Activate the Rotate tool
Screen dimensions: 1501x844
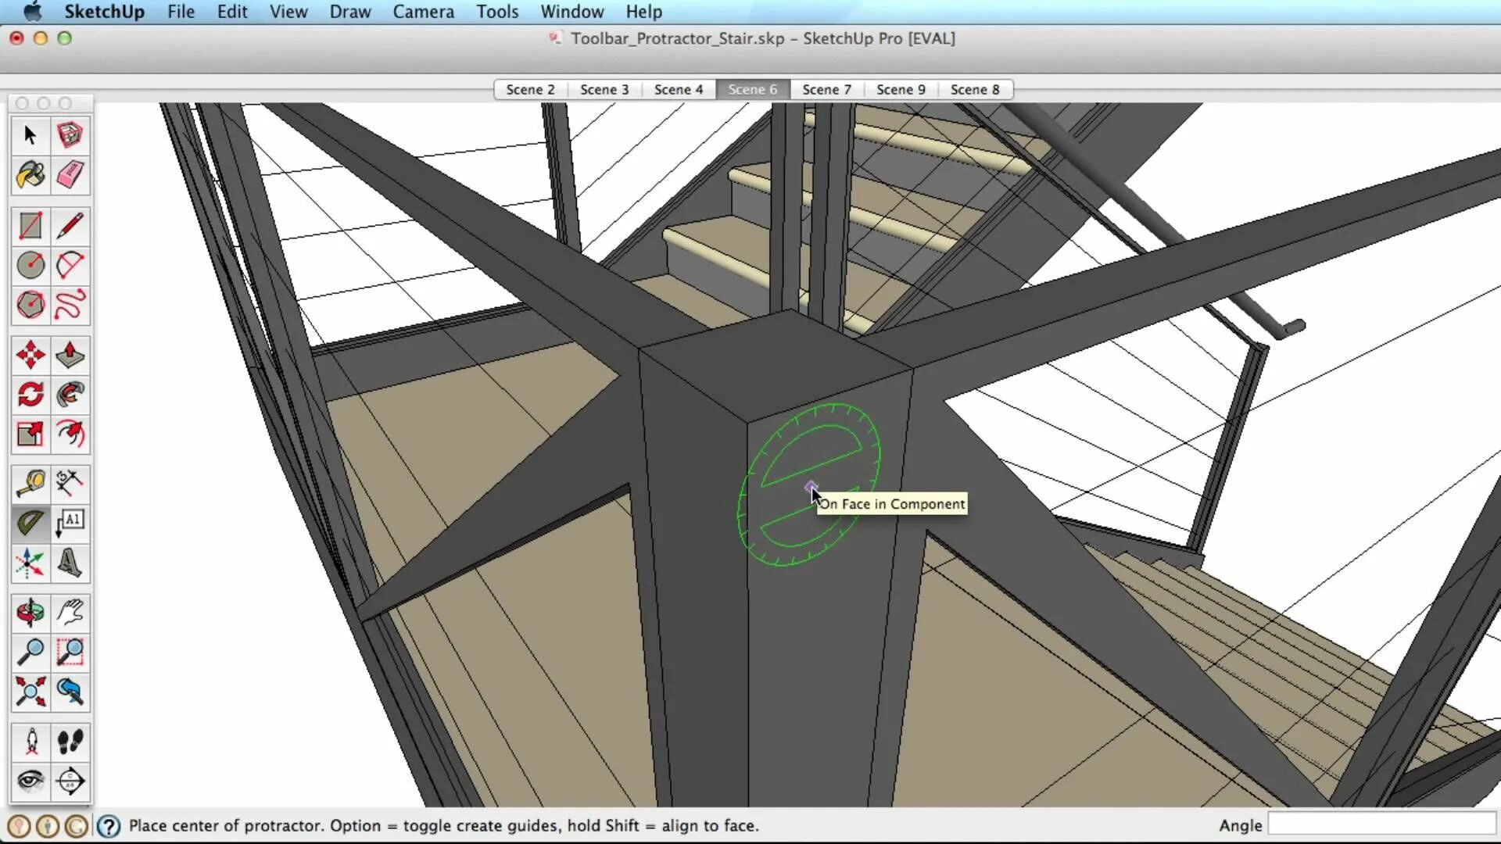[x=30, y=395]
